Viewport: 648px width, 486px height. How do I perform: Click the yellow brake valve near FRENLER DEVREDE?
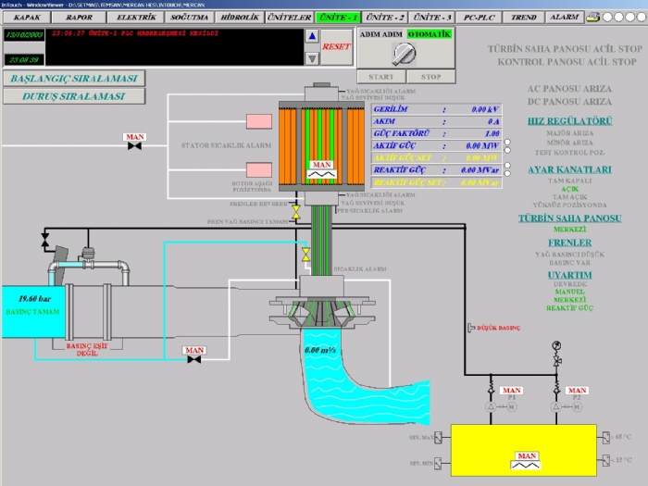point(296,212)
